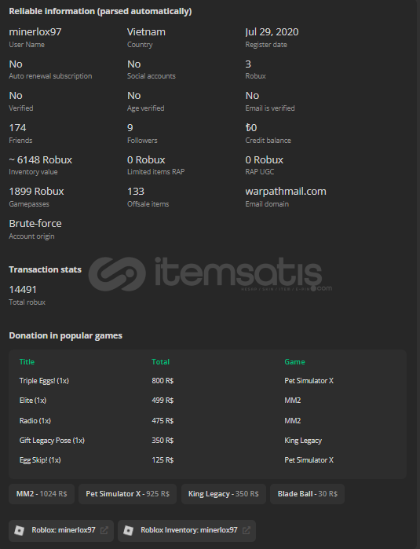Click the Title column header
The image size is (420, 549).
[27, 362]
